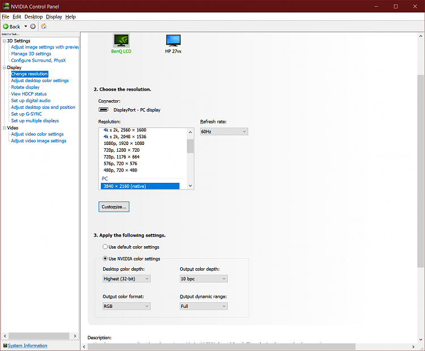Open the Desktop menu

click(x=33, y=17)
